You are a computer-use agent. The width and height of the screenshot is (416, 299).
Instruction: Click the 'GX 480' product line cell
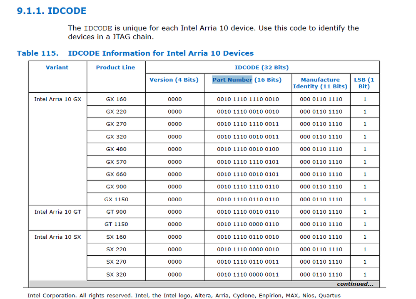(116, 149)
